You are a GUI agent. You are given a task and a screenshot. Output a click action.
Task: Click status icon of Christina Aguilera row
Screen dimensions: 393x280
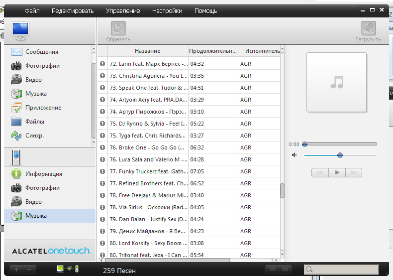[x=102, y=76]
